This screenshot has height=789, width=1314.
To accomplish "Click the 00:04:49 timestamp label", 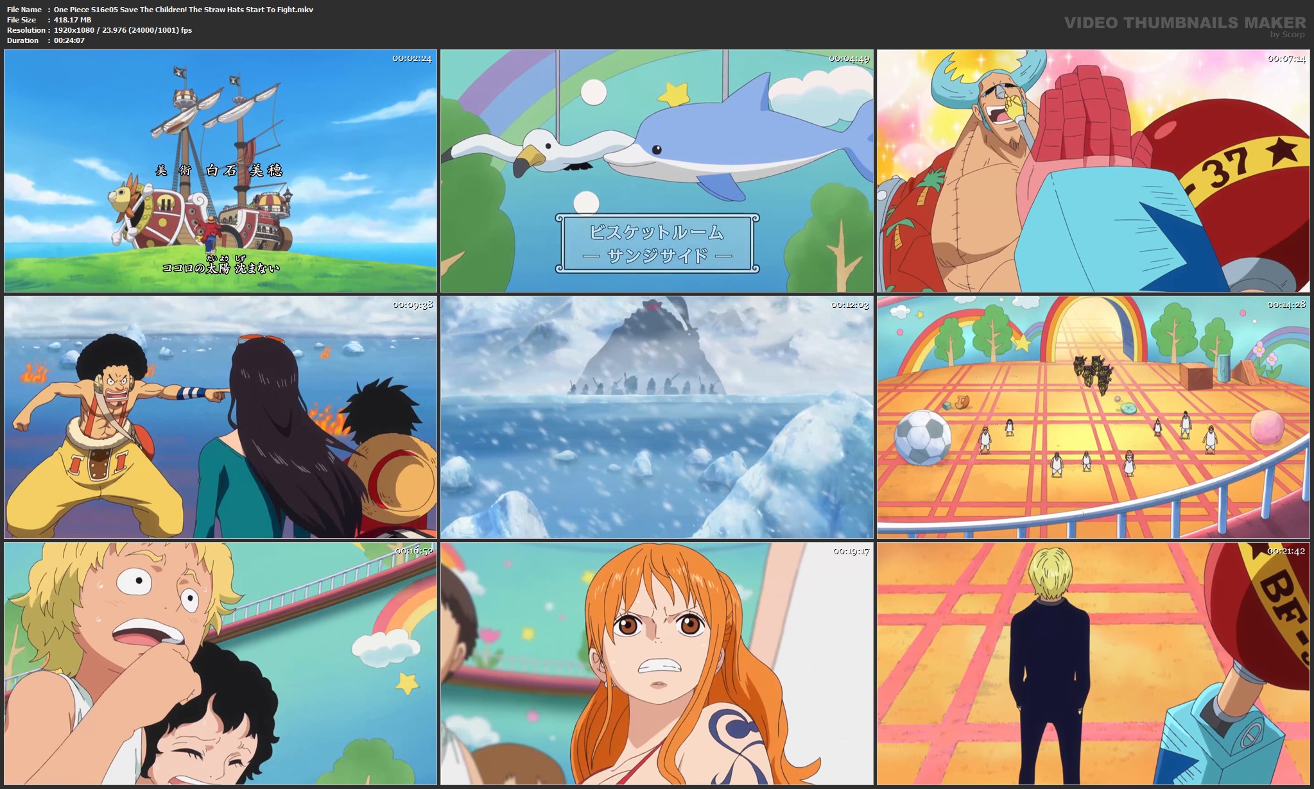I will (x=849, y=58).
